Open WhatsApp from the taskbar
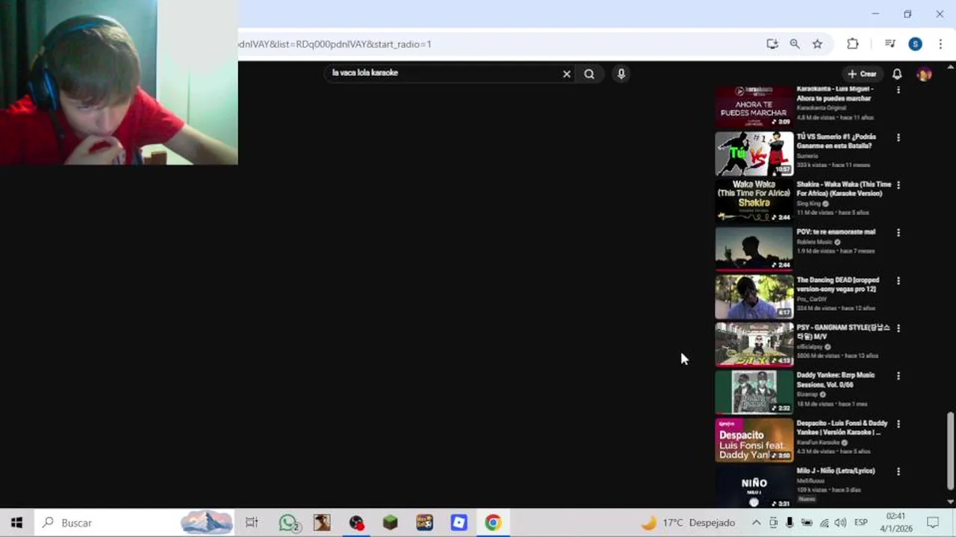 pyautogui.click(x=288, y=523)
